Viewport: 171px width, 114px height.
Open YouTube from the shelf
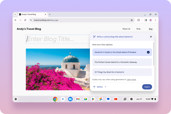coord(116,99)
